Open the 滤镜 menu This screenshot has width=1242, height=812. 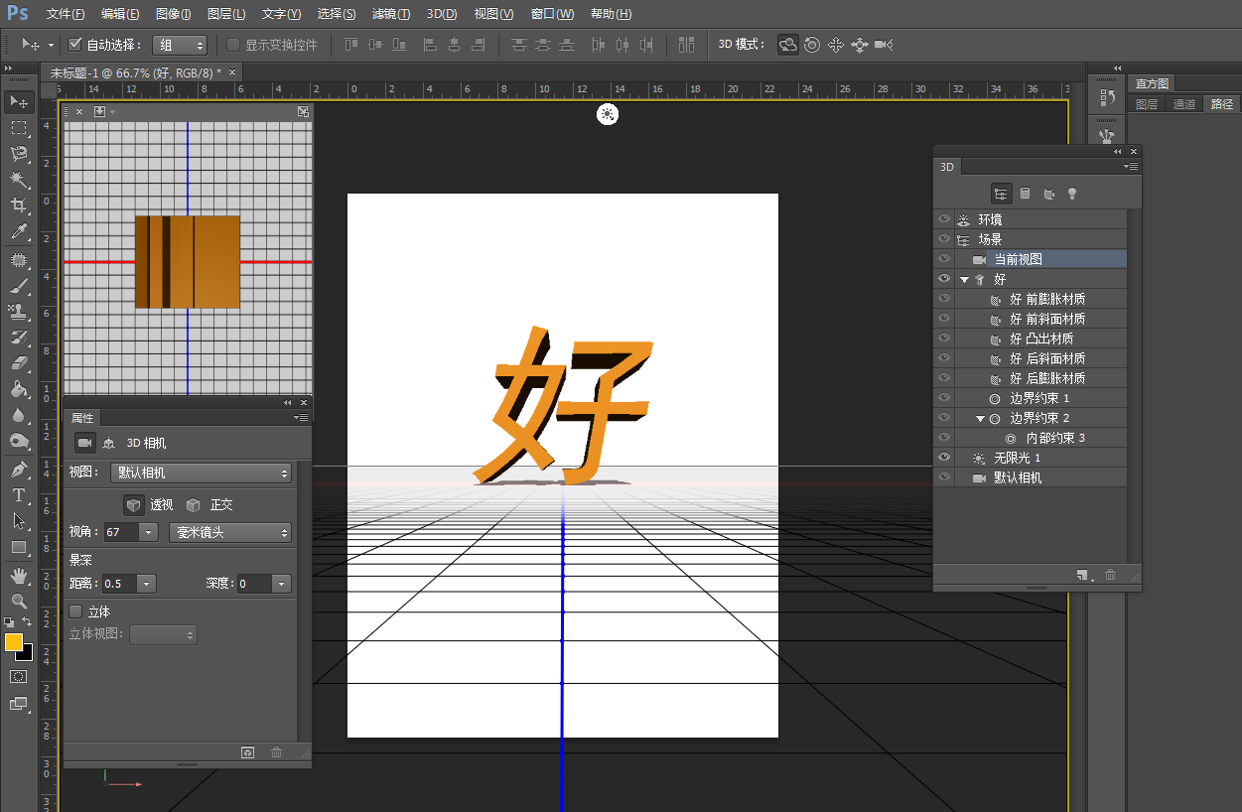coord(390,14)
